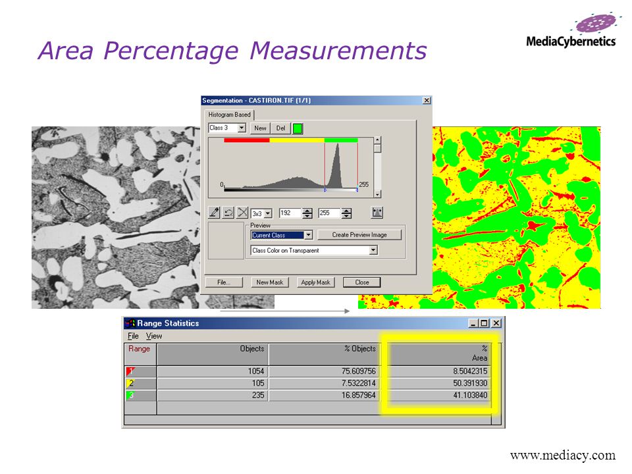The height and width of the screenshot is (474, 632).
Task: Click the undo arrow icon
Action: [228, 213]
